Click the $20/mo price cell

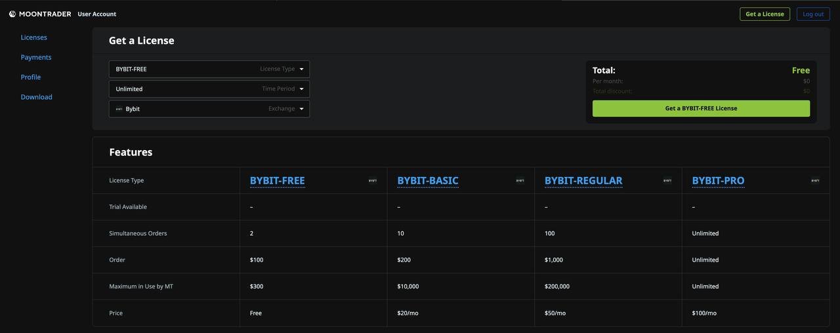(x=408, y=313)
